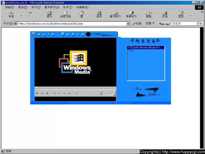Click the + Plus link

pyautogui.click(x=137, y=89)
